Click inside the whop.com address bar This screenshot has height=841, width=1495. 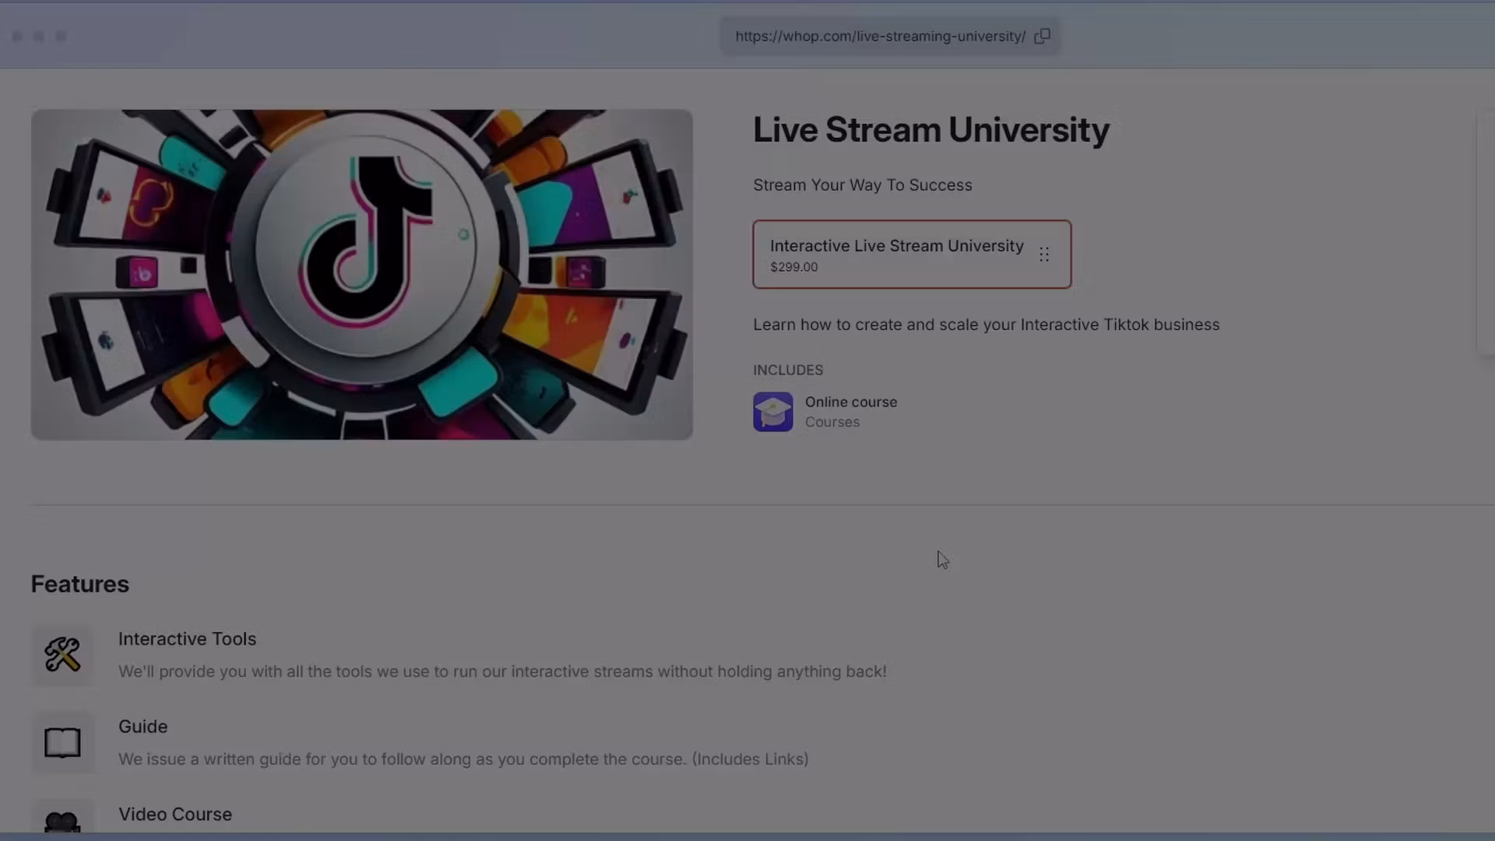[x=880, y=36]
